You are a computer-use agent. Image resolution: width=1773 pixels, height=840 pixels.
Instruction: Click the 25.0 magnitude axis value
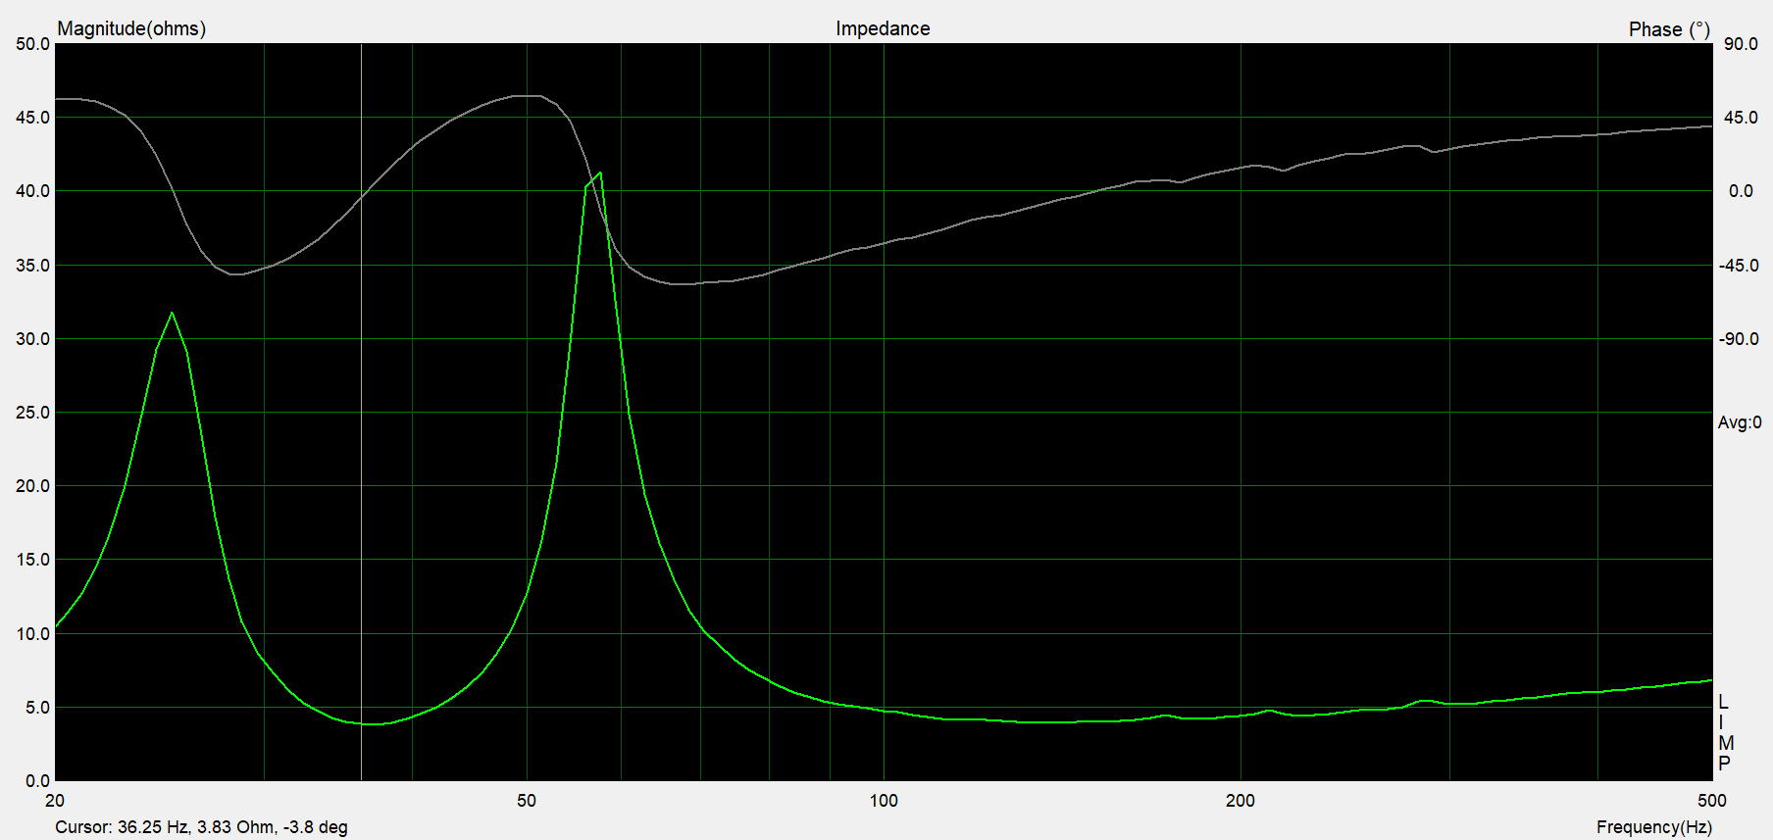[32, 413]
